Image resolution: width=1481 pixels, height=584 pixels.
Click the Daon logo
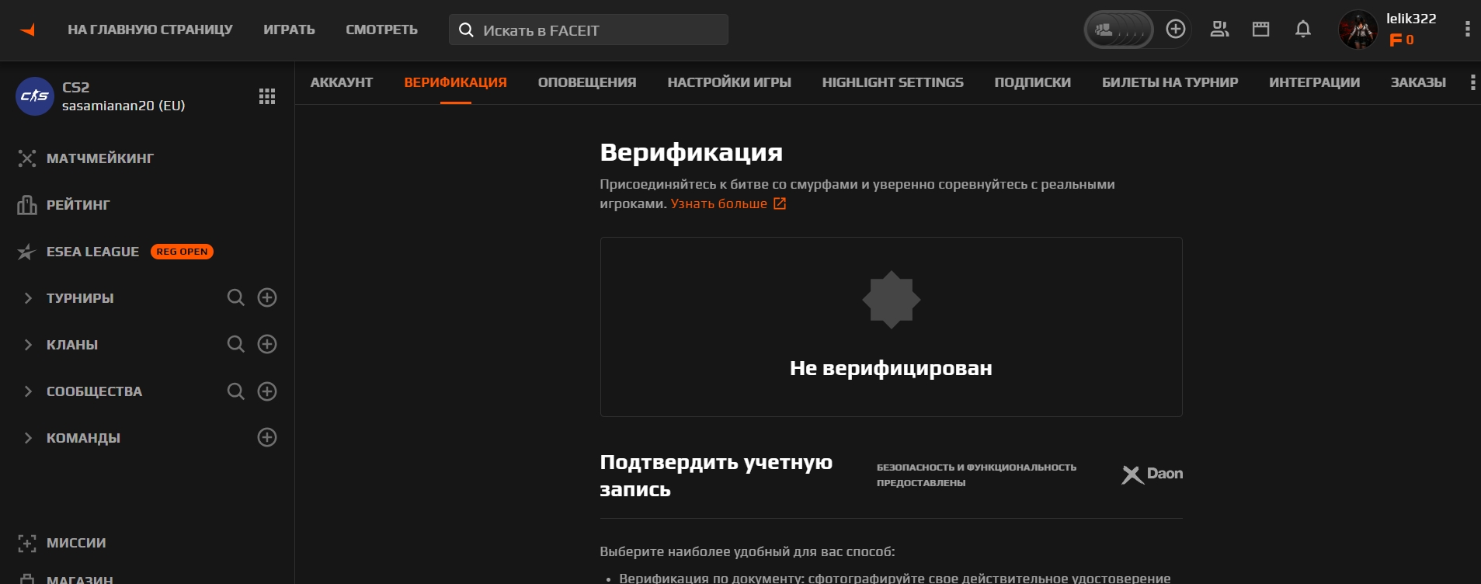[x=1152, y=474]
